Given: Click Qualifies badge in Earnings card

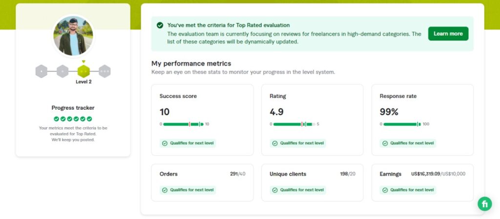Looking at the screenshot, I should (x=408, y=190).
